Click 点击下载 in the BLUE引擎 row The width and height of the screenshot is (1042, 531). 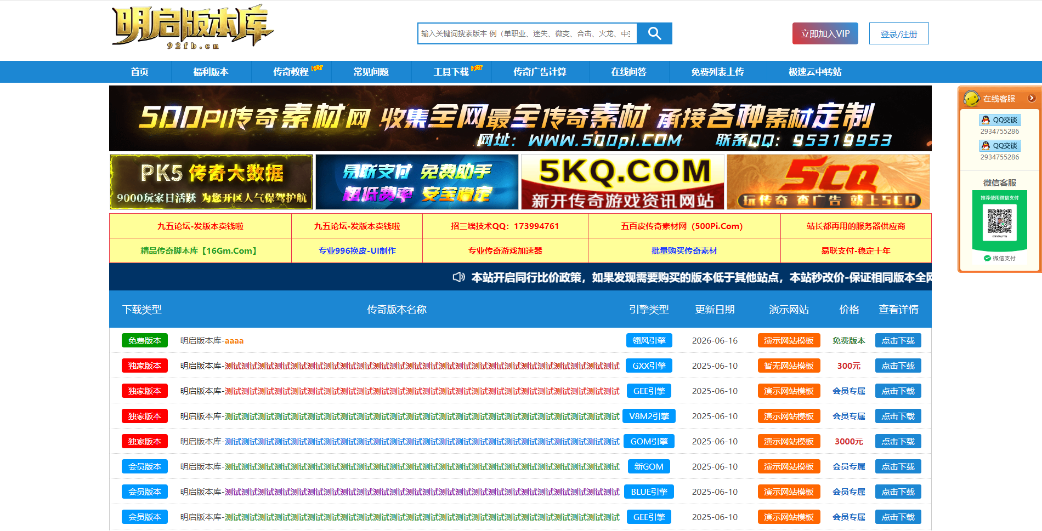(x=898, y=492)
